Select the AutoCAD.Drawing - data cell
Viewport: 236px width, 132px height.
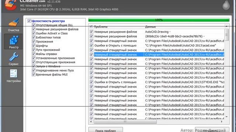pos(158,32)
